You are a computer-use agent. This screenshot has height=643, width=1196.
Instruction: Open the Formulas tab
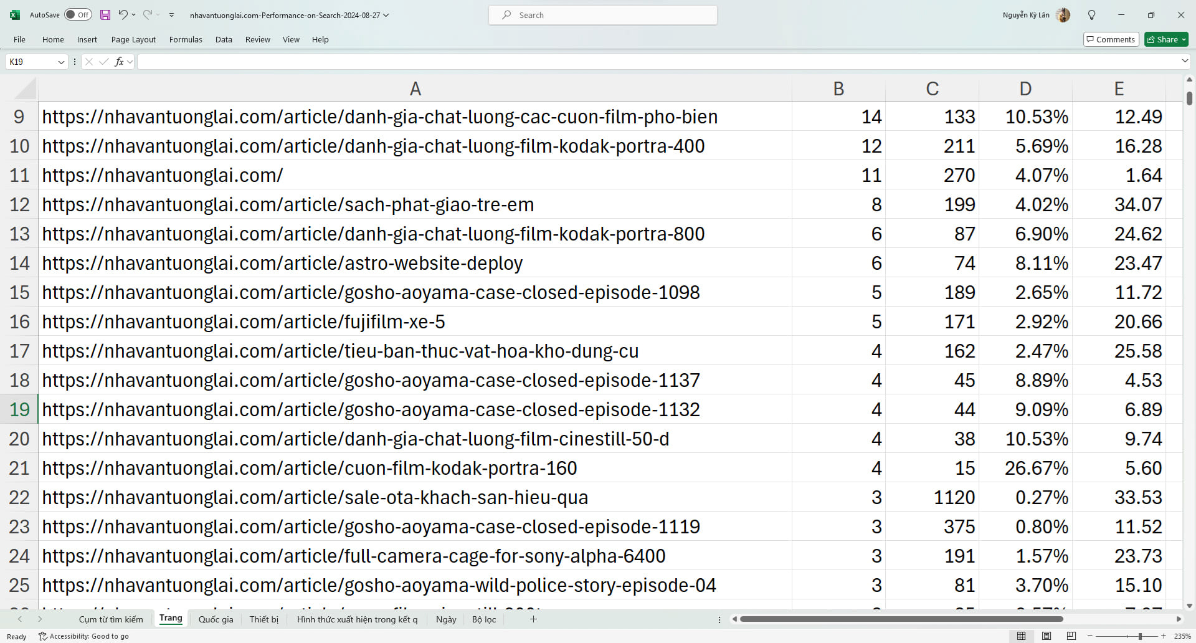point(186,39)
